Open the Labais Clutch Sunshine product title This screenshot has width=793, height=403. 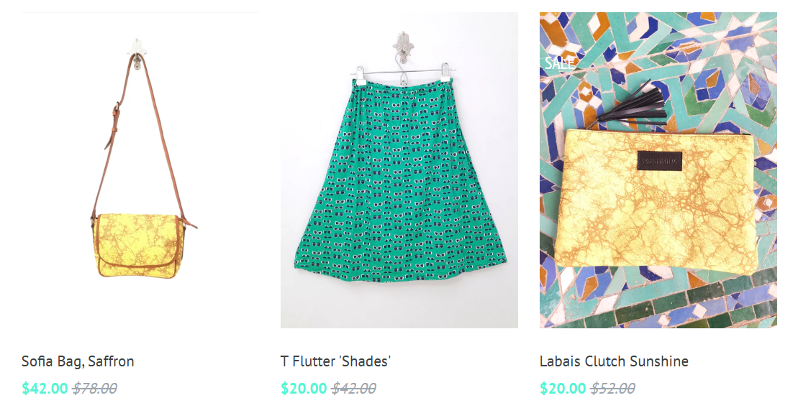coord(614,361)
